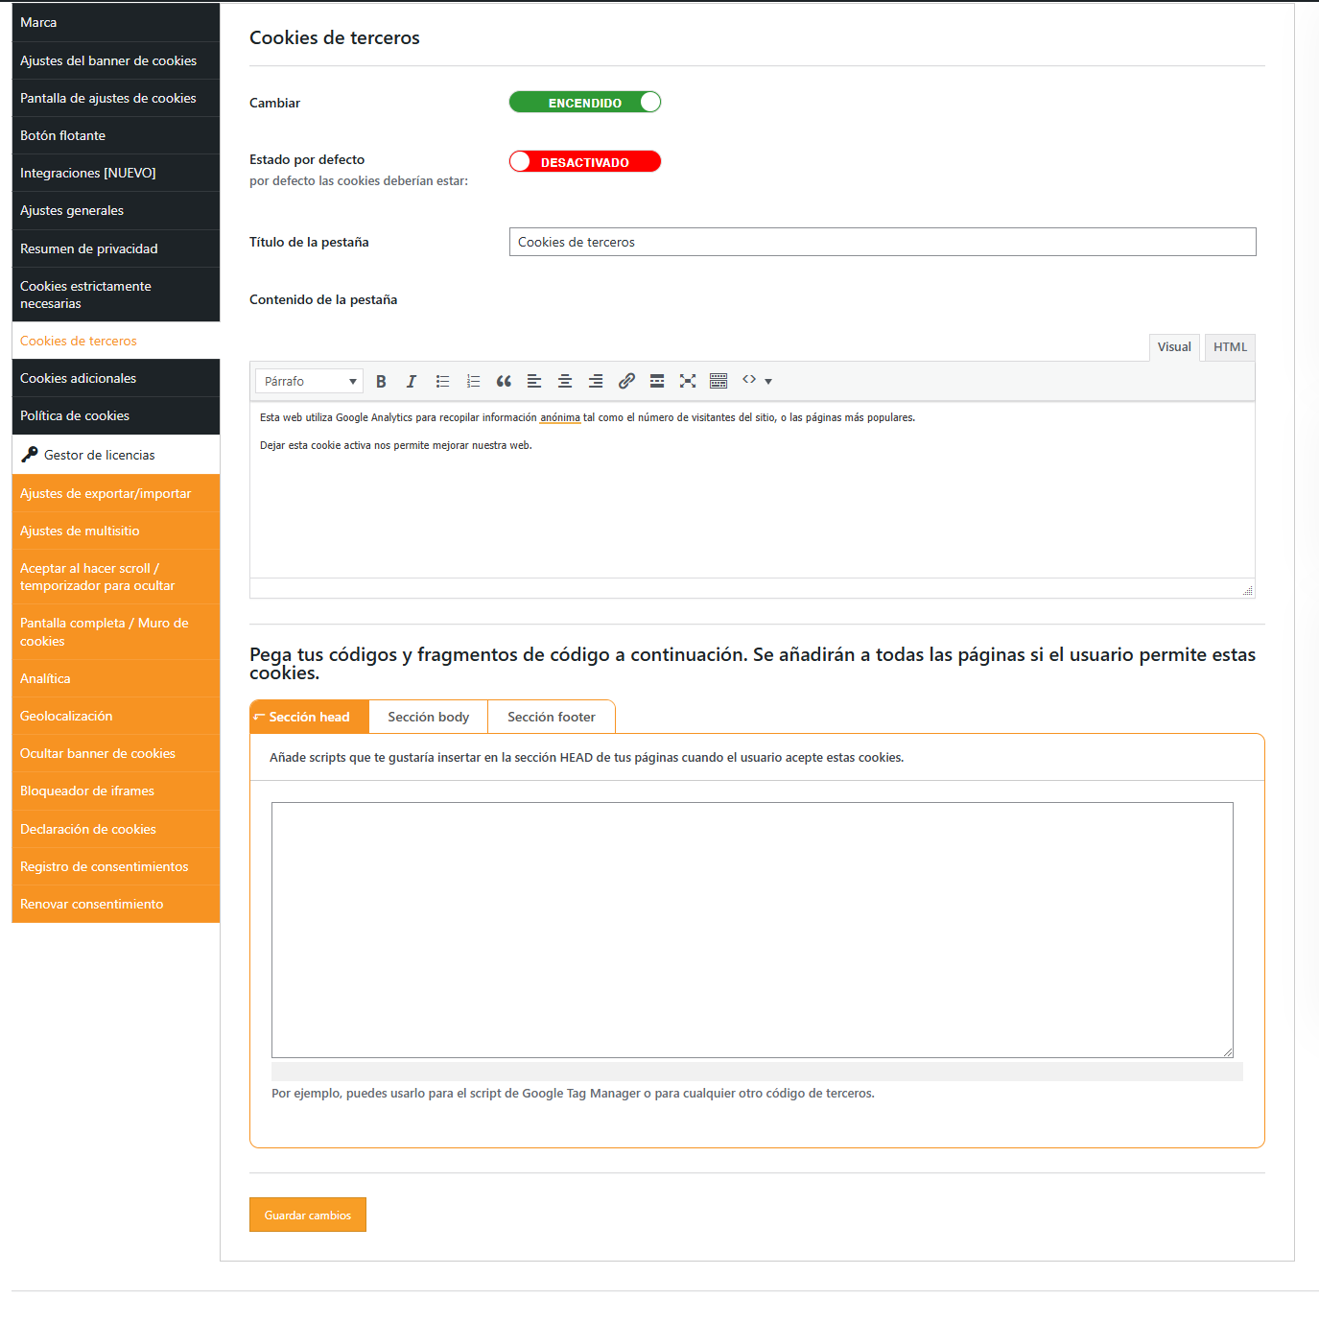This screenshot has height=1322, width=1319.
Task: Open Analítica settings
Action: [x=116, y=678]
